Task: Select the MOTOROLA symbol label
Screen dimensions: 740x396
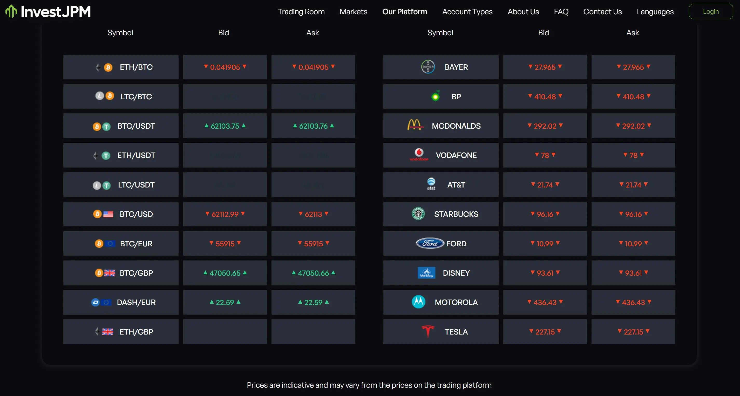Action: pyautogui.click(x=456, y=302)
